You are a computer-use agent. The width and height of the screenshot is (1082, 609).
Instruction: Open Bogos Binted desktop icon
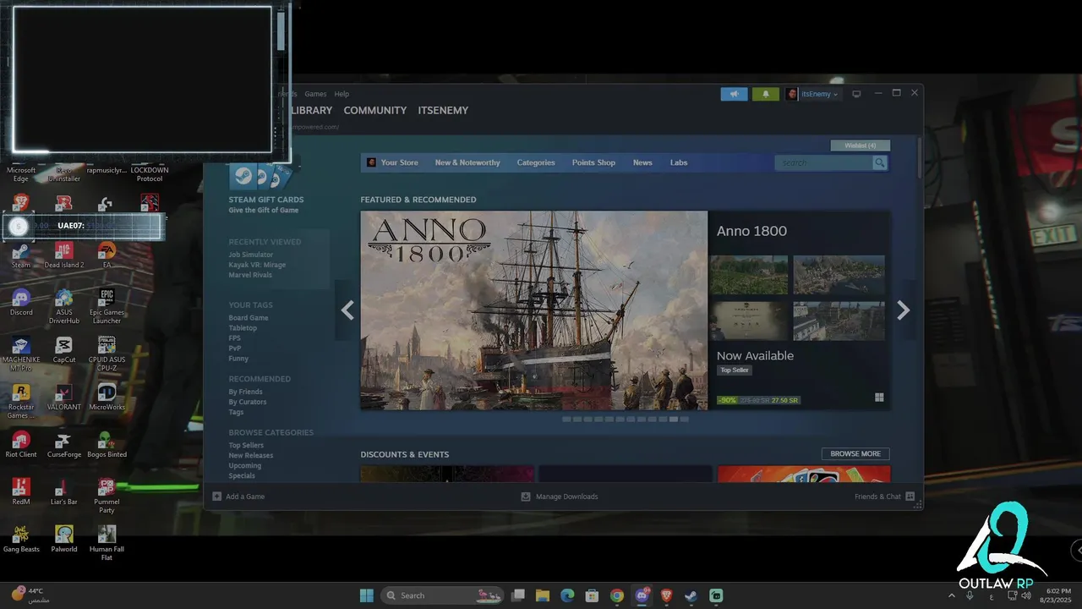pyautogui.click(x=107, y=444)
